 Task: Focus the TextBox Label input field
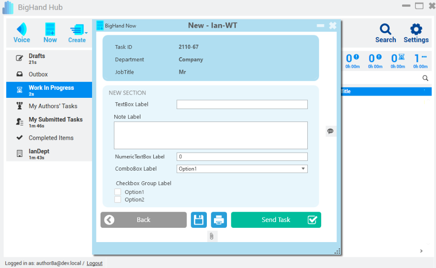pyautogui.click(x=242, y=105)
